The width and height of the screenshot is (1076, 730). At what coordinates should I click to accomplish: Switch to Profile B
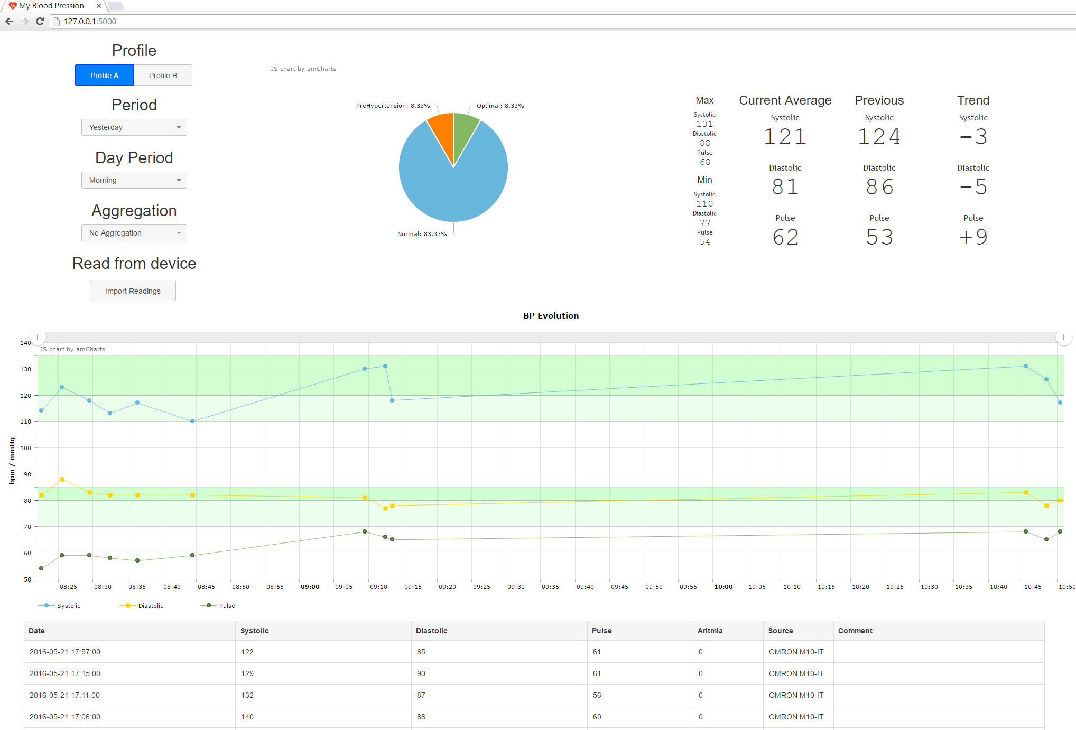click(x=163, y=76)
